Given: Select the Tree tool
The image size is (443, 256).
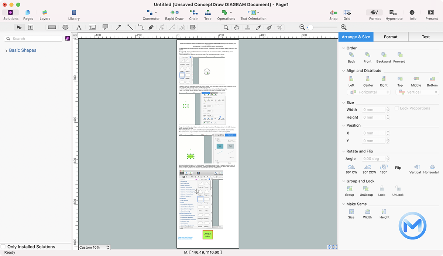Looking at the screenshot, I should click(208, 15).
